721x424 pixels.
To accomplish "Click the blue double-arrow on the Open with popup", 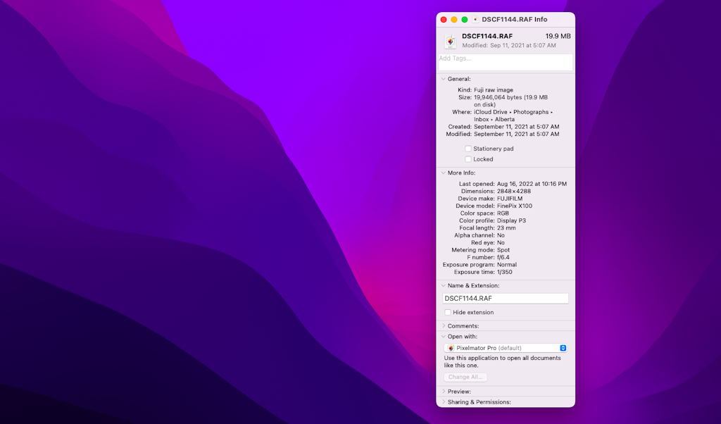I will click(x=563, y=347).
